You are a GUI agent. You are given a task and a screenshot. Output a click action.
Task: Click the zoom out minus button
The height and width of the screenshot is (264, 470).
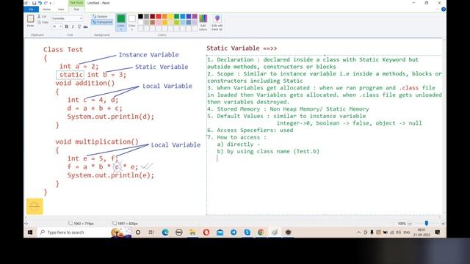tap(410, 223)
